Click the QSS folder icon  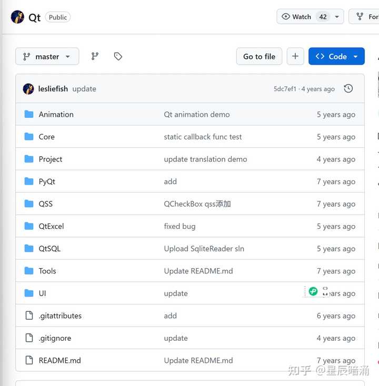point(29,204)
